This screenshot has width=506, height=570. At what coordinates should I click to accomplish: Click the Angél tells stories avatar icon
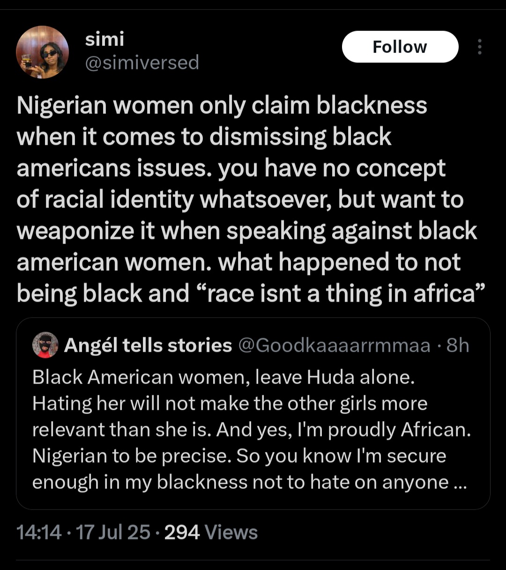[x=45, y=346]
